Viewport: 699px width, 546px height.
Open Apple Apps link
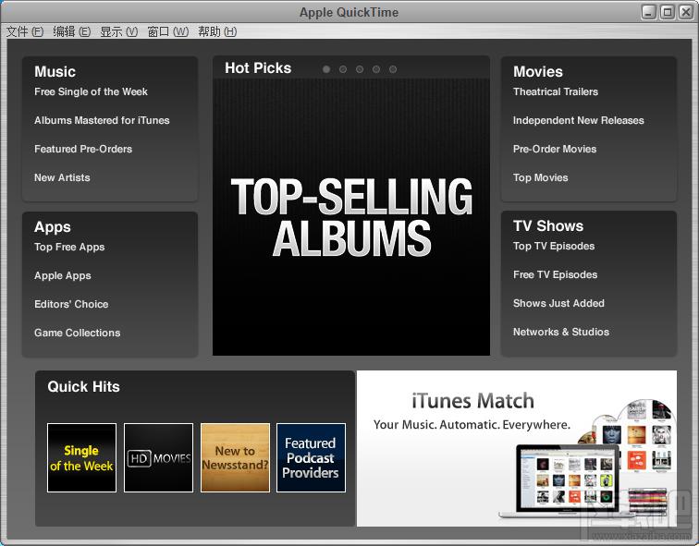(x=63, y=275)
